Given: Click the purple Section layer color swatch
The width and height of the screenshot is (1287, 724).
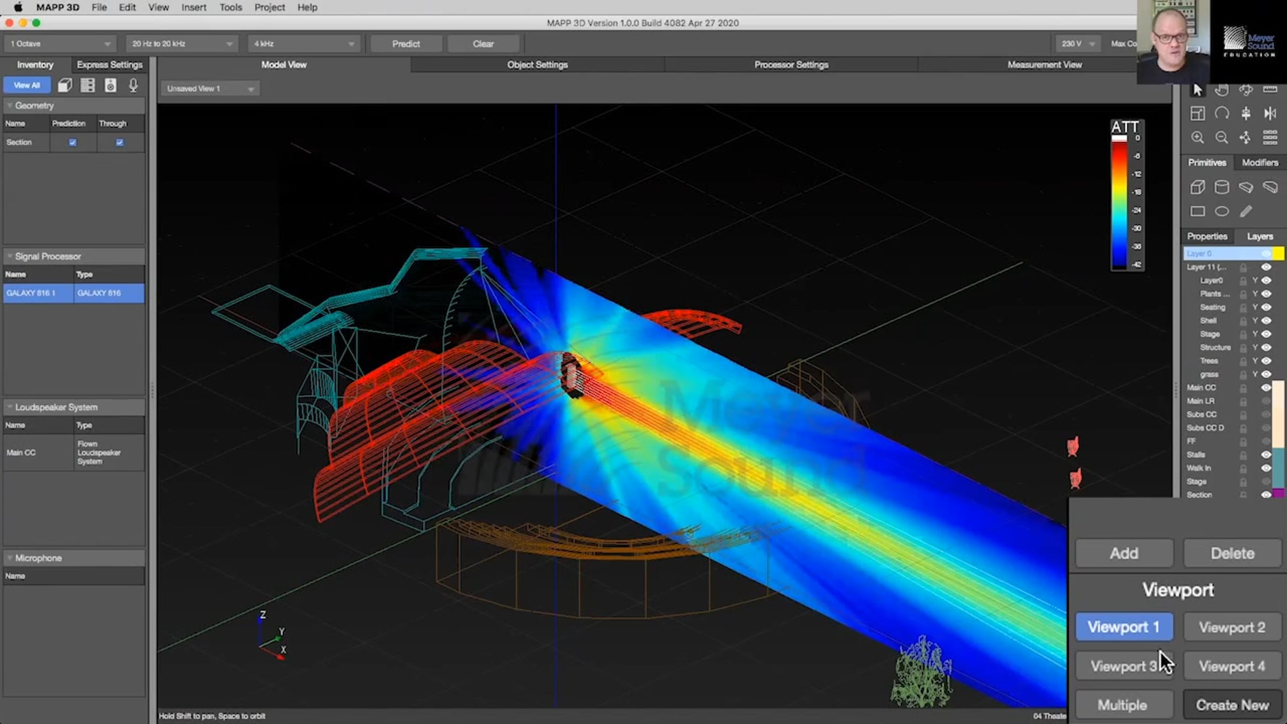Looking at the screenshot, I should pos(1279,494).
